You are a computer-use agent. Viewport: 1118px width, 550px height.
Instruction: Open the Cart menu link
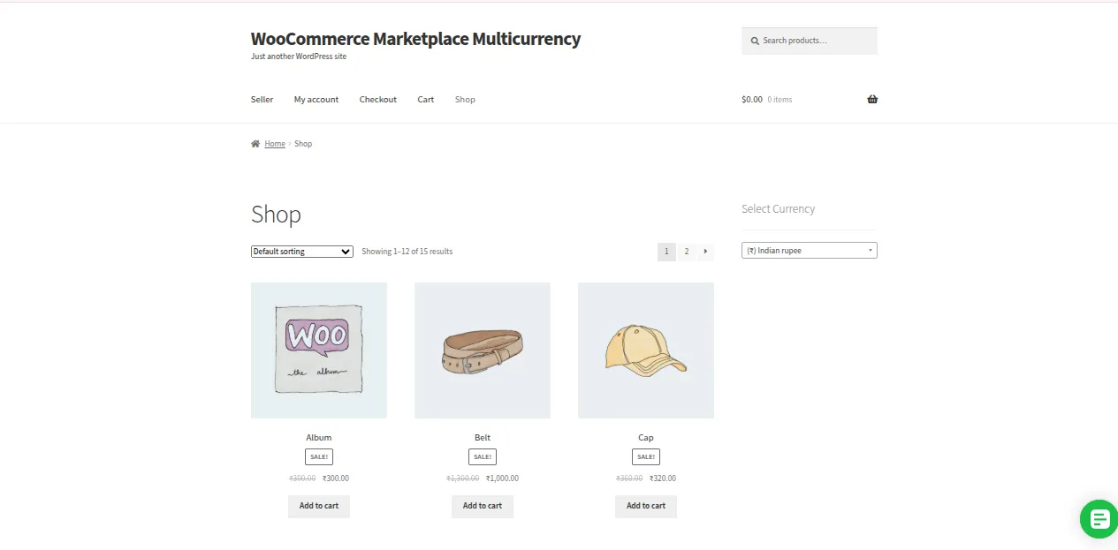point(426,100)
